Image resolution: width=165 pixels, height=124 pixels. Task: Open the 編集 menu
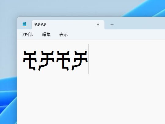pyautogui.click(x=46, y=35)
